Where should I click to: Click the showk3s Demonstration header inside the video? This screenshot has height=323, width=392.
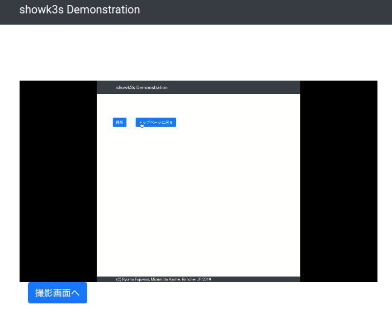tap(141, 87)
